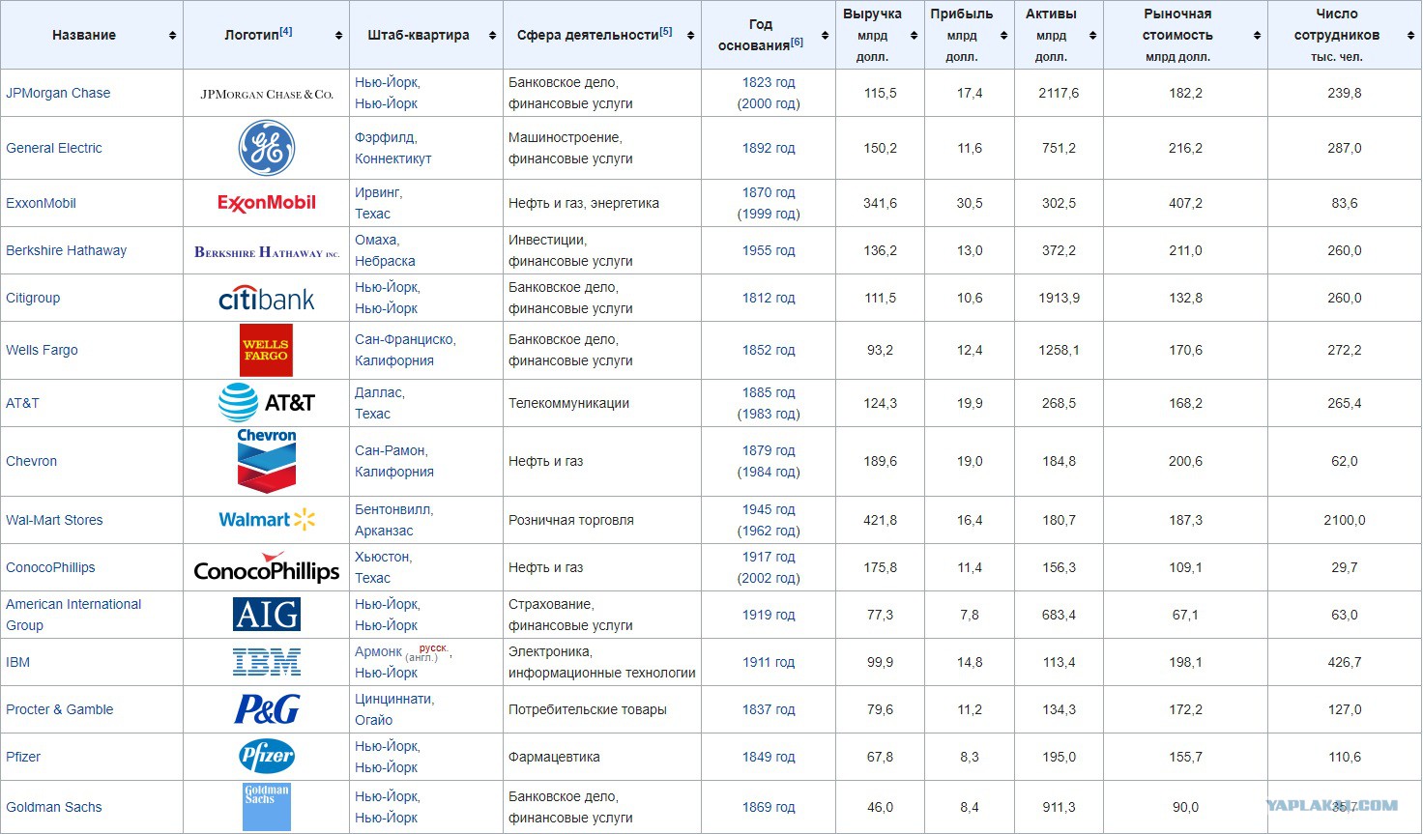This screenshot has width=1423, height=834.
Task: Select JPMorgan Chase assets value 2117,6
Action: point(1059,93)
